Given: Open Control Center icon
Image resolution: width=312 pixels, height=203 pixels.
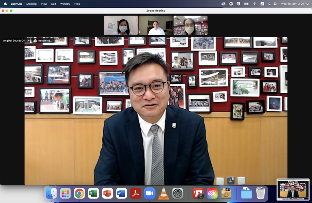Looking at the screenshot, I should tap(275, 4).
